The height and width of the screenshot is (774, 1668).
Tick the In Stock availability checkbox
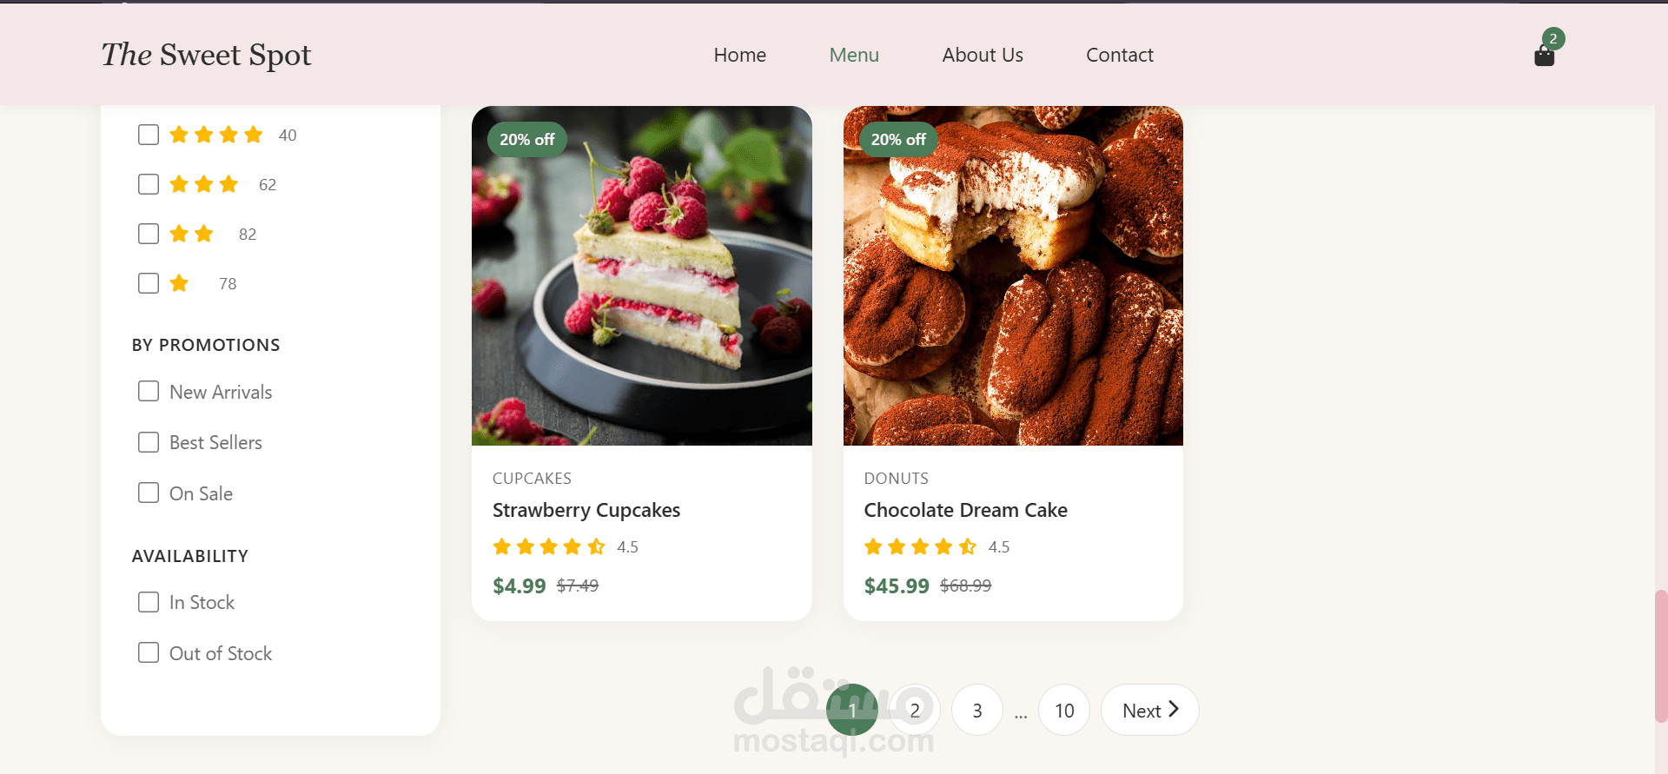(149, 602)
